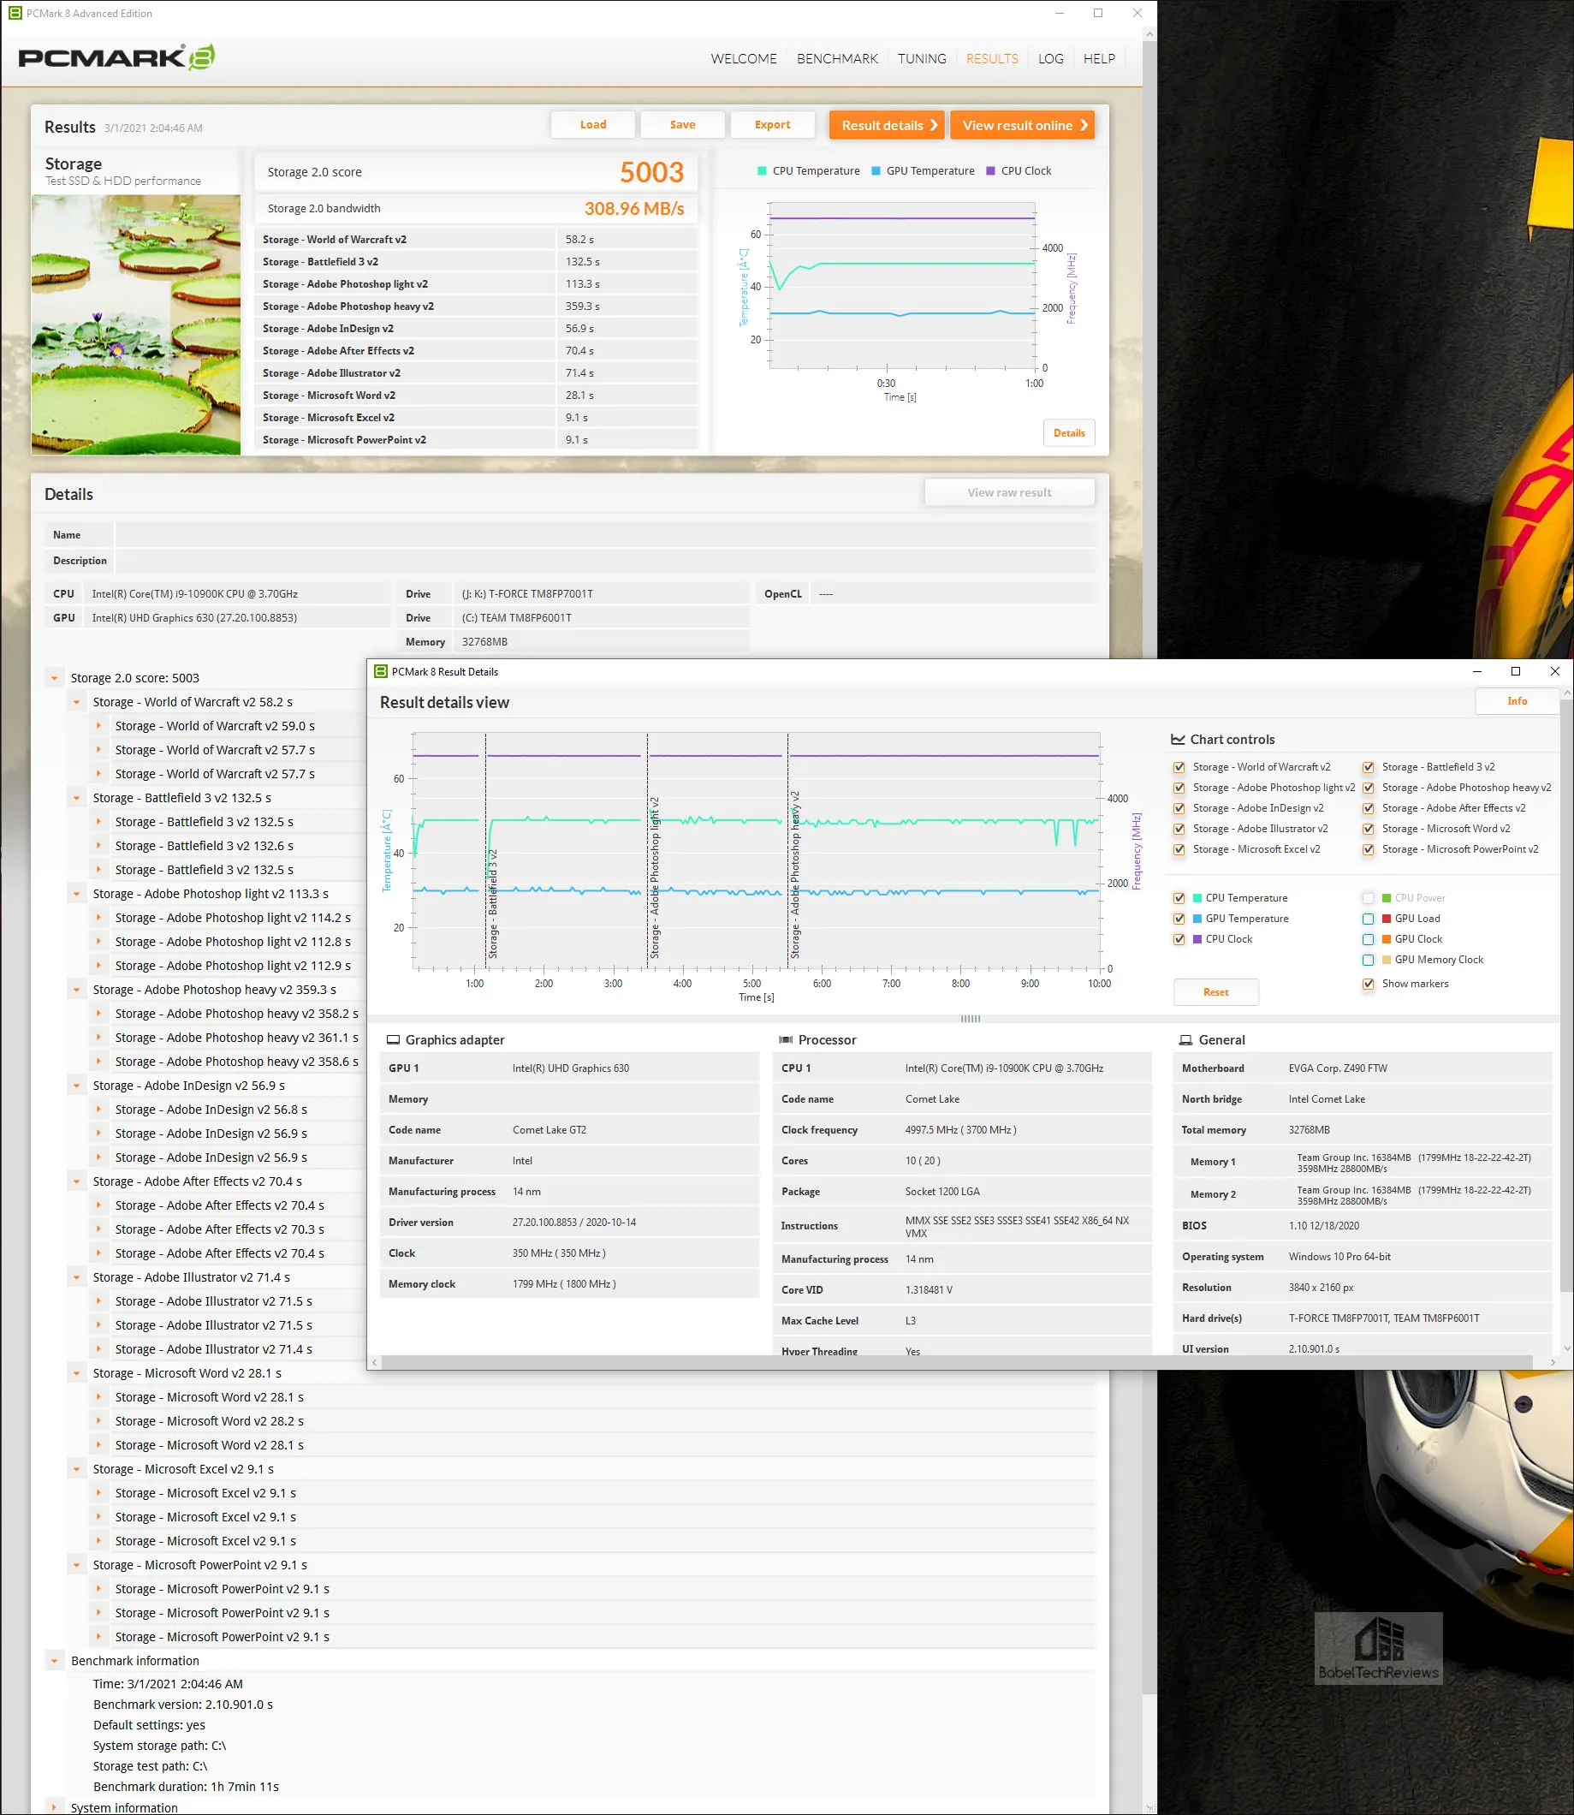Click main window vertical scrollbar down arrow

click(x=1149, y=1807)
